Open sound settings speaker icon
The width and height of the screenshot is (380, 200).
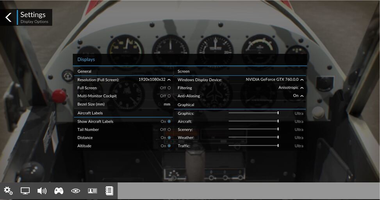click(42, 191)
